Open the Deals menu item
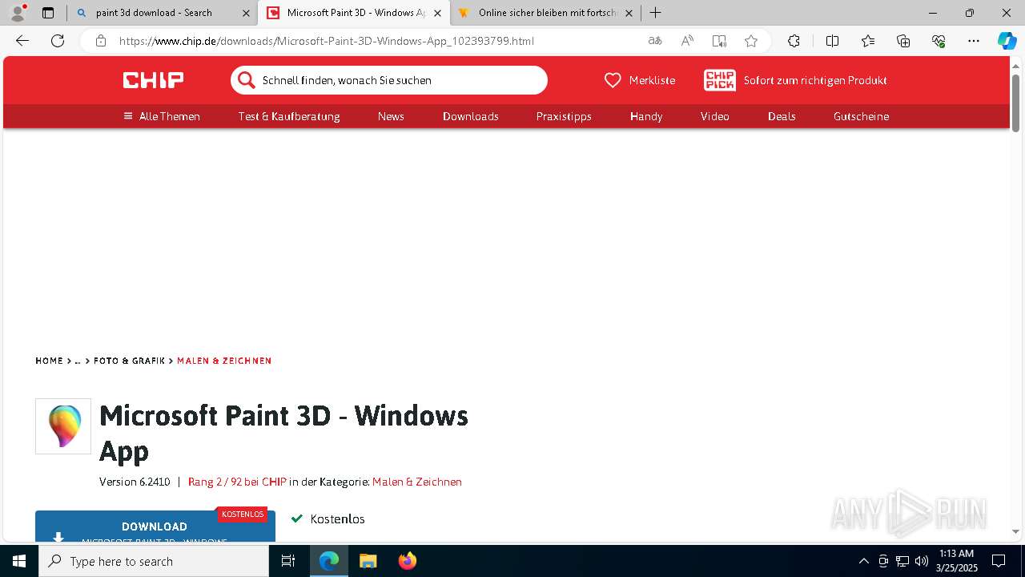Screen dimensions: 1025x577 (x=782, y=116)
